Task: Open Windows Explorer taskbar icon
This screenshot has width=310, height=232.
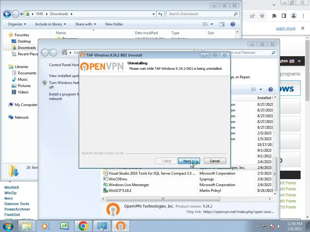Action: 27,226
